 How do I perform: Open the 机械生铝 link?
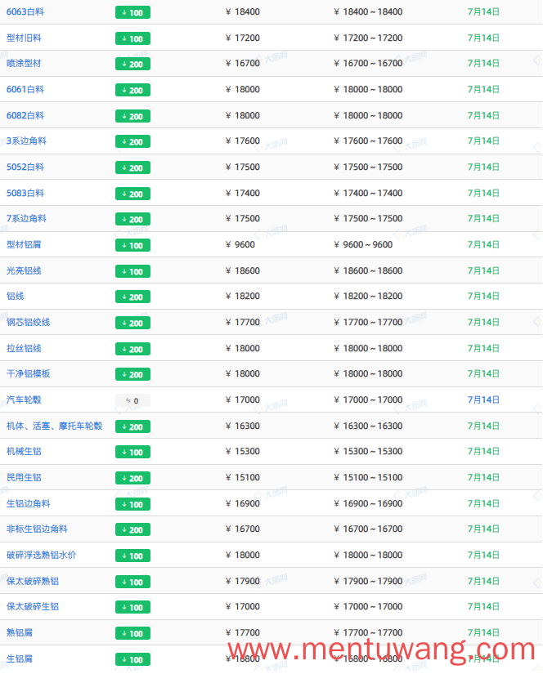point(24,452)
